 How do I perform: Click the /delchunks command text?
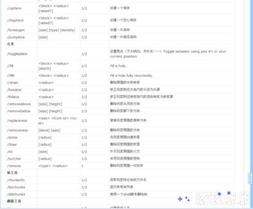pyautogui.click(x=16, y=194)
